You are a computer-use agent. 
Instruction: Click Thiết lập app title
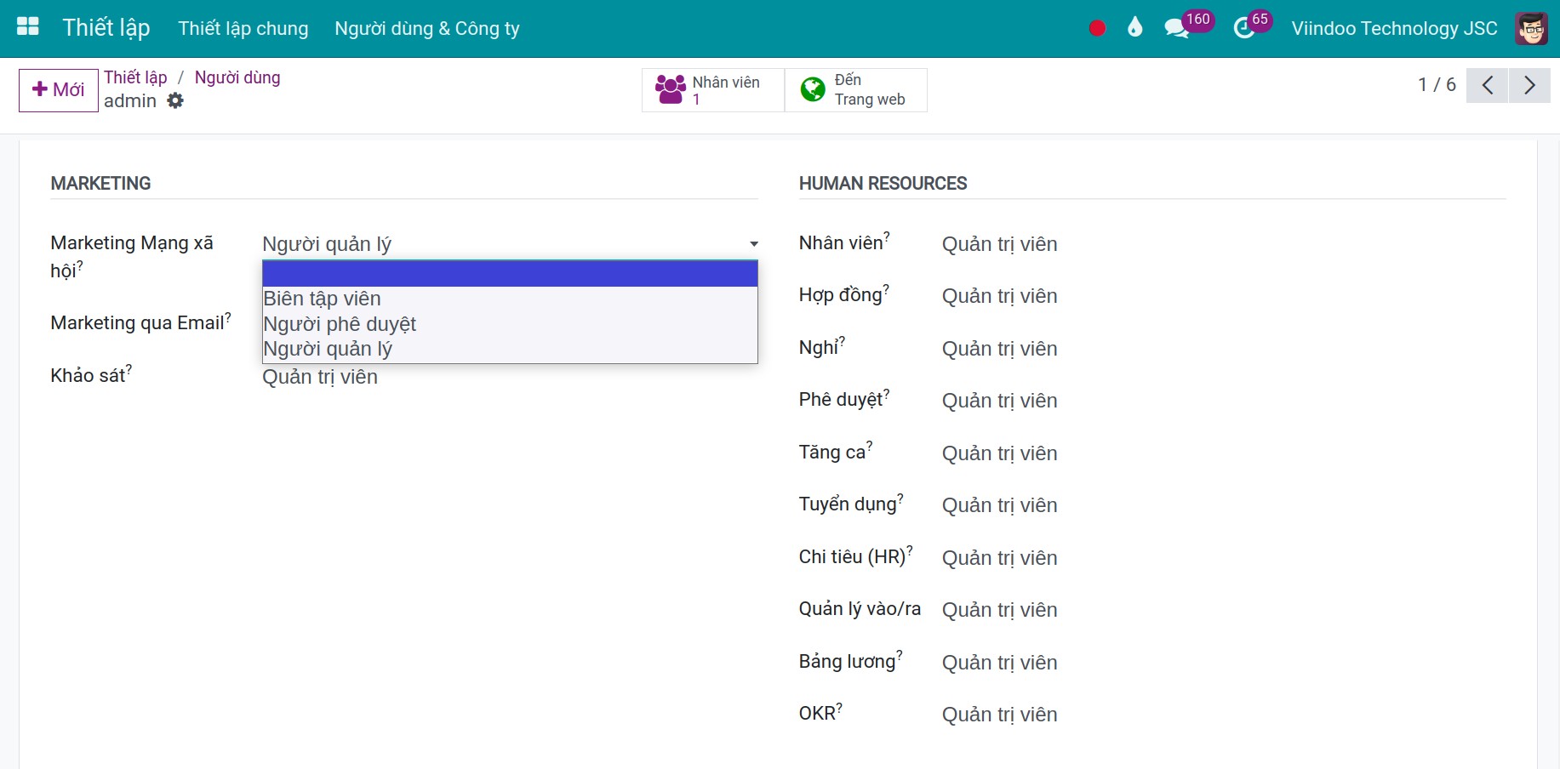(106, 27)
